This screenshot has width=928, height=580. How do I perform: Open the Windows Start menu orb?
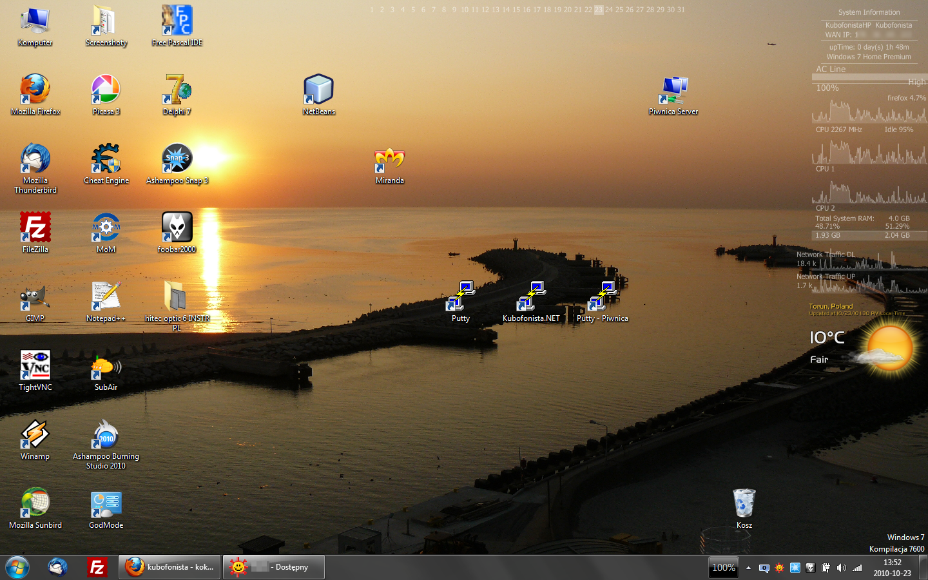click(17, 567)
